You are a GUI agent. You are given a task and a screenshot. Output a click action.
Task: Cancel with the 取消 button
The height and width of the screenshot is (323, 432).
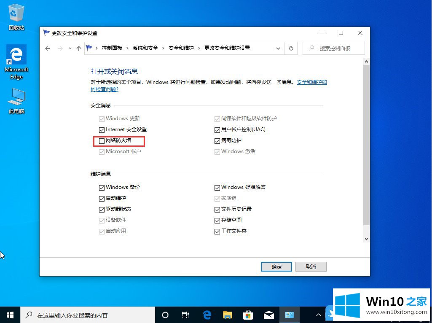pos(311,266)
